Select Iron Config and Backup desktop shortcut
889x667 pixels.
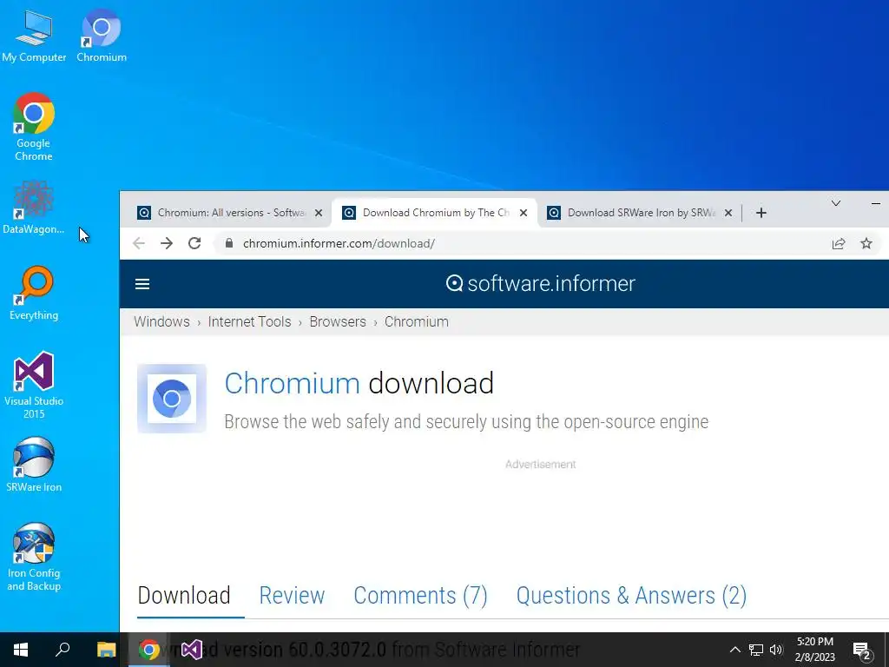click(34, 557)
